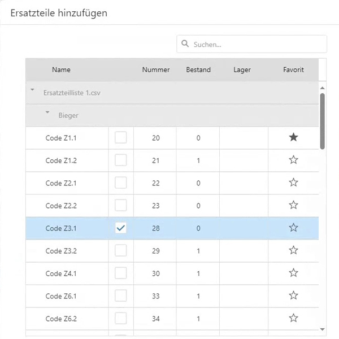Viewport: 339px width, 339px height.
Task: Collapse the Ersatzteilliste 1.csv group
Action: tap(33, 90)
